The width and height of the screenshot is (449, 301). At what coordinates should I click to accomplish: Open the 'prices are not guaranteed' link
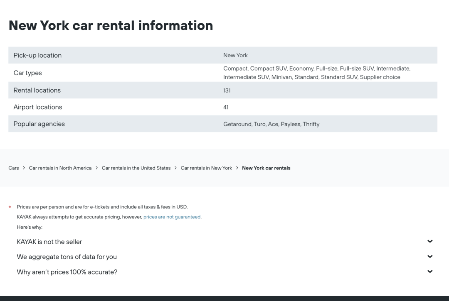pyautogui.click(x=172, y=217)
